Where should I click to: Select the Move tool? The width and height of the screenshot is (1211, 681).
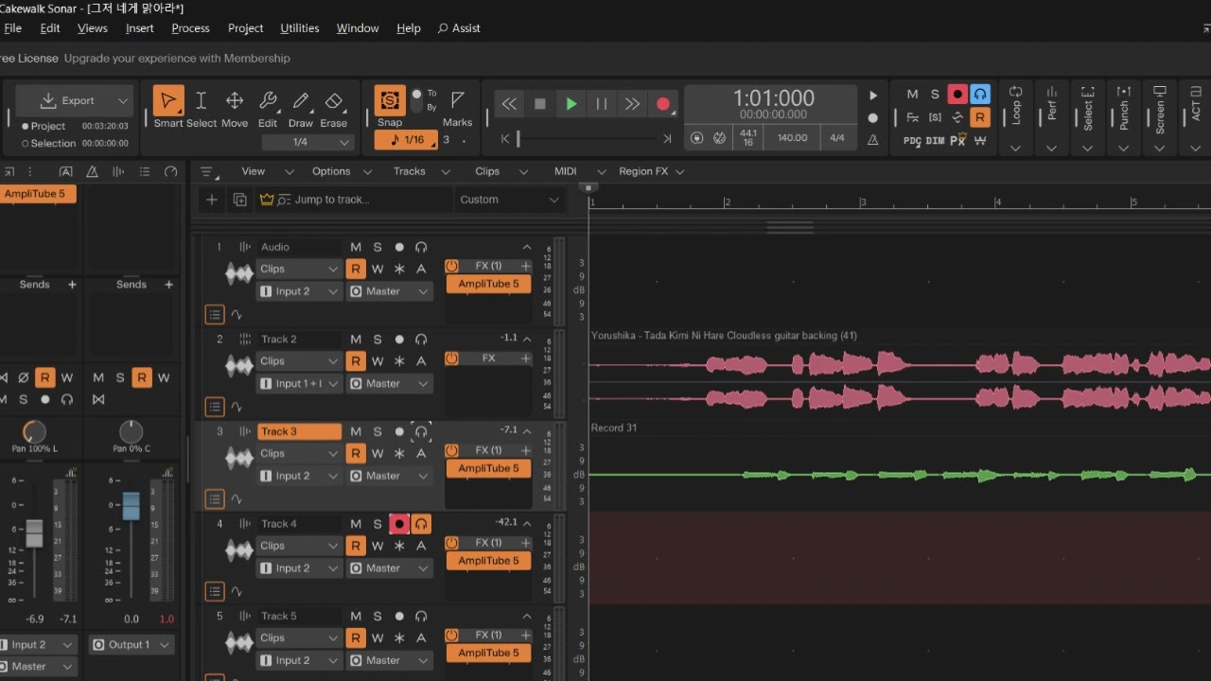(234, 101)
